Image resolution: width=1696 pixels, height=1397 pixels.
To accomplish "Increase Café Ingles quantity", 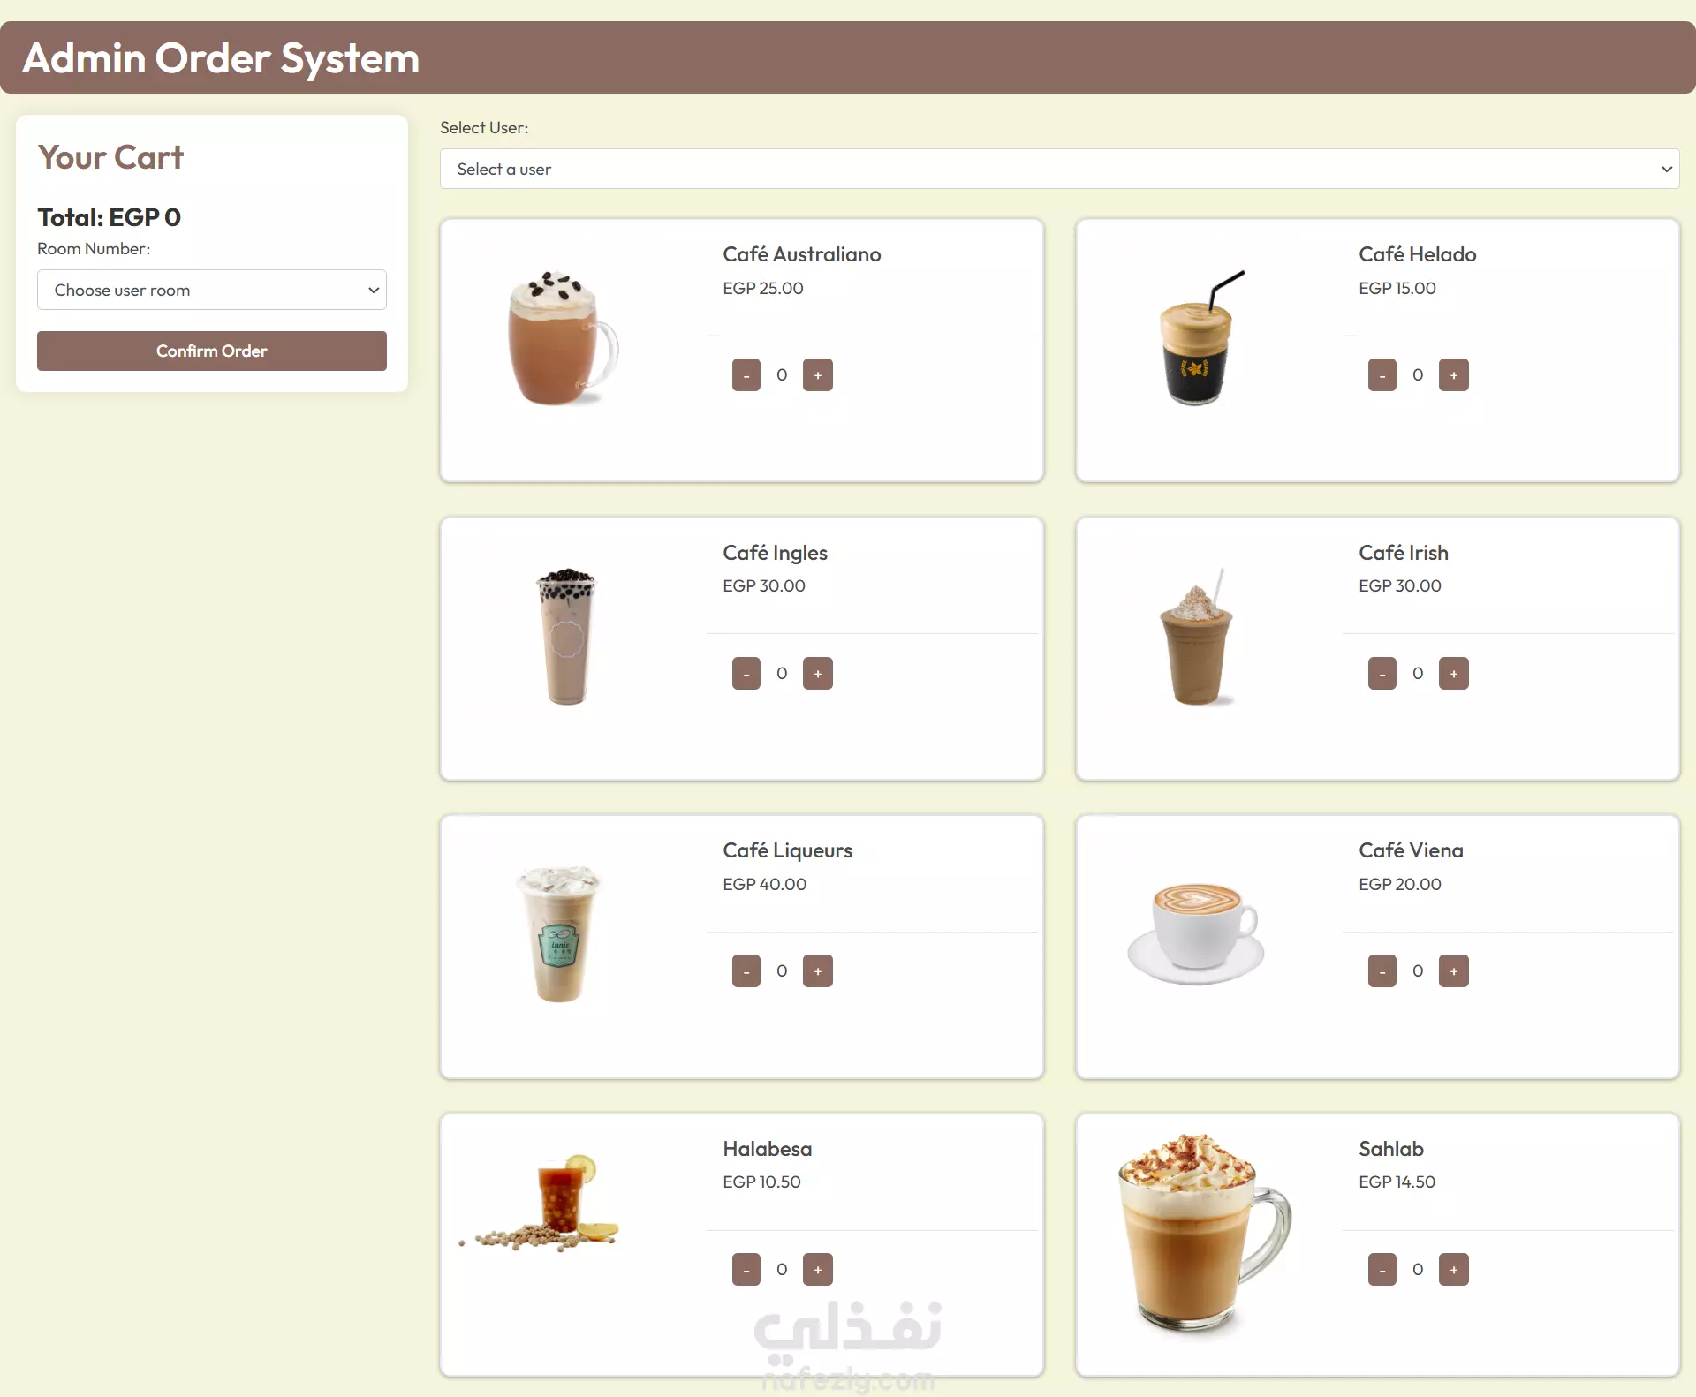I will 818,674.
